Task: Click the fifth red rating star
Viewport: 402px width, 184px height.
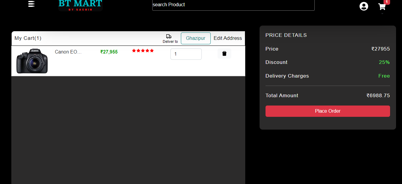Action: [x=152, y=51]
